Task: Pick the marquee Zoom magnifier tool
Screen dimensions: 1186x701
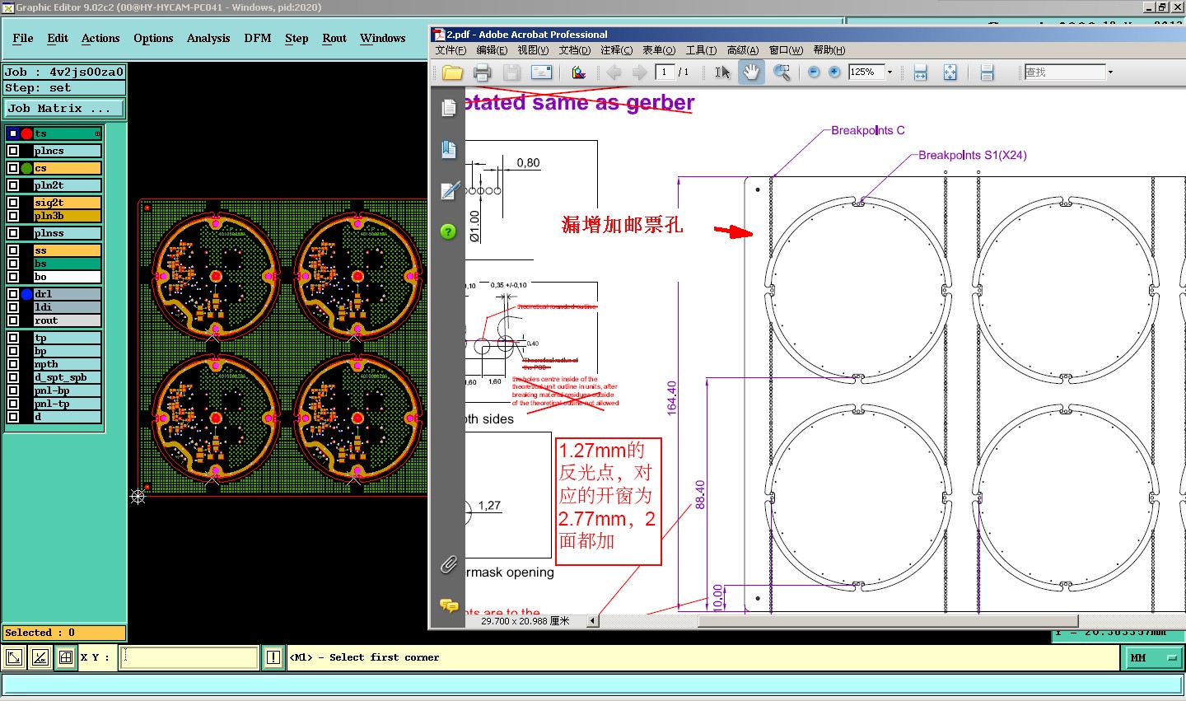Action: point(782,72)
